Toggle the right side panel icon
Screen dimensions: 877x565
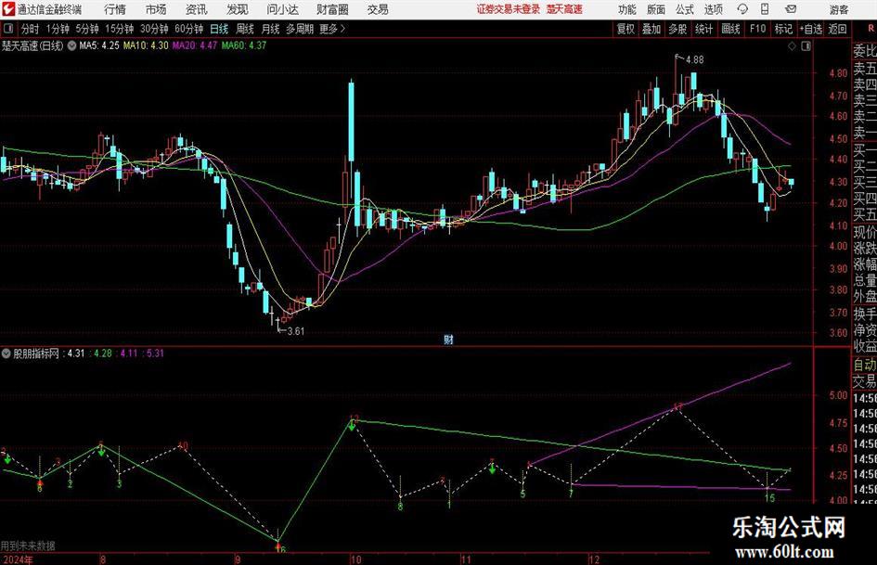point(806,46)
